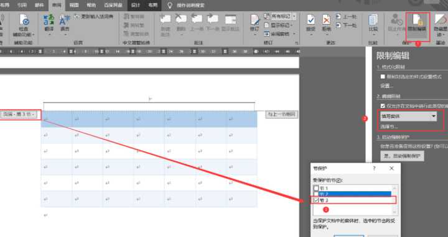Click the Link to Previous header tag

click(x=282, y=114)
